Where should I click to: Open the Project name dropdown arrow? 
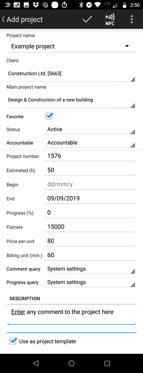(127, 46)
